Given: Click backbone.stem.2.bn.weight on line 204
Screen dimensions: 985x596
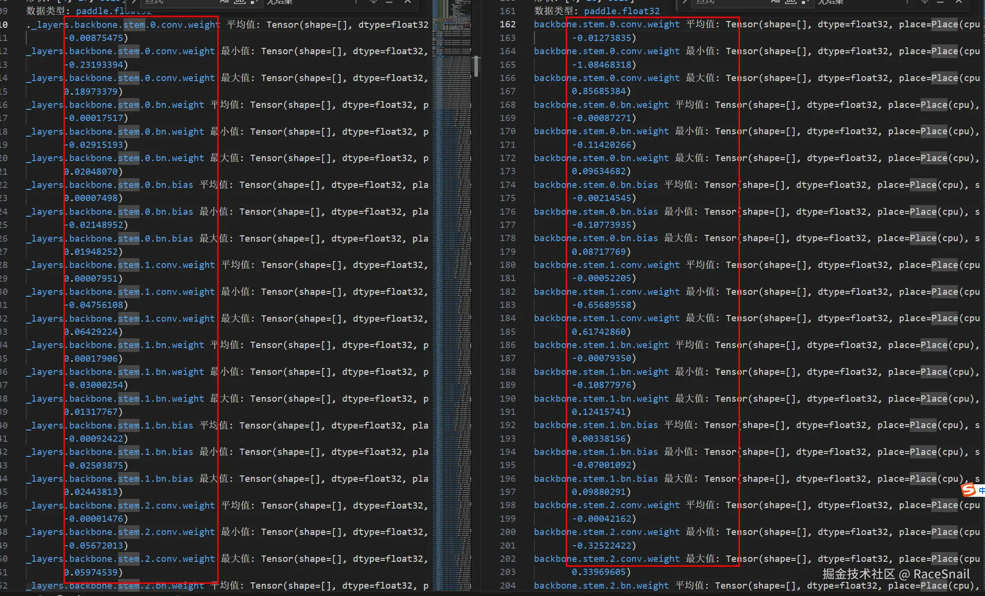Looking at the screenshot, I should click(x=601, y=585).
